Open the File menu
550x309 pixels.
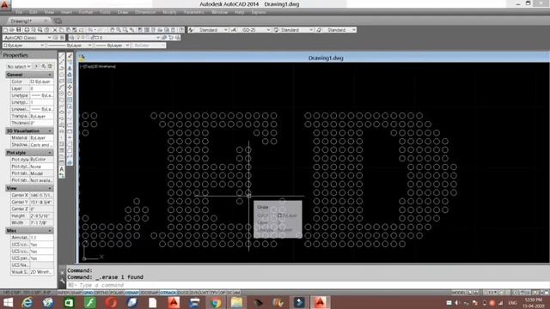[x=19, y=12]
